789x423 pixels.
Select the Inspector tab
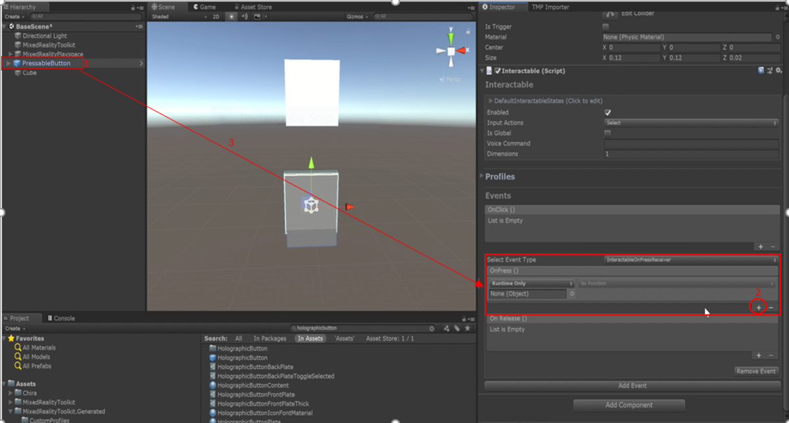coord(502,7)
